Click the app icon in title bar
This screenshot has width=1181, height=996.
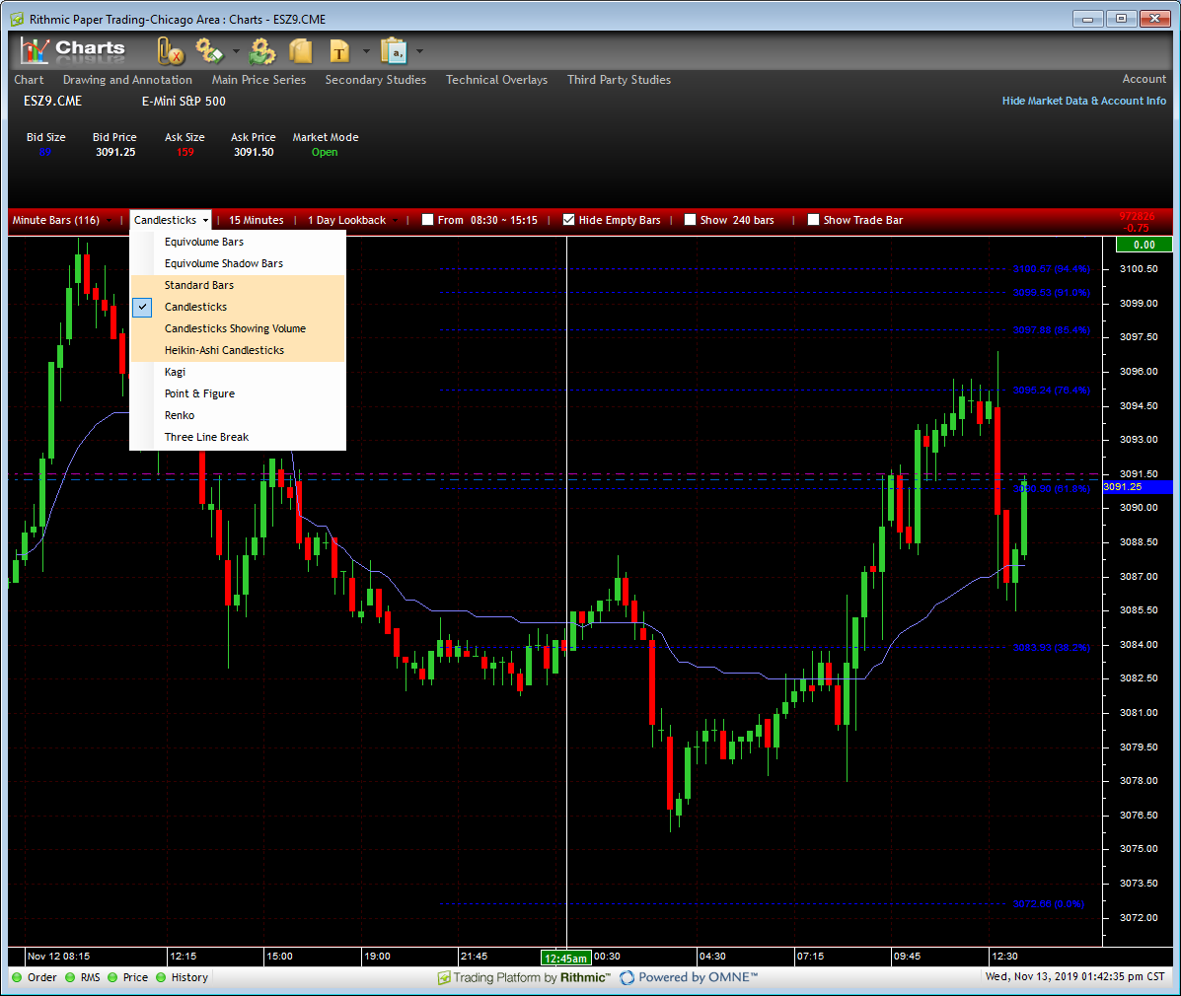click(x=17, y=19)
